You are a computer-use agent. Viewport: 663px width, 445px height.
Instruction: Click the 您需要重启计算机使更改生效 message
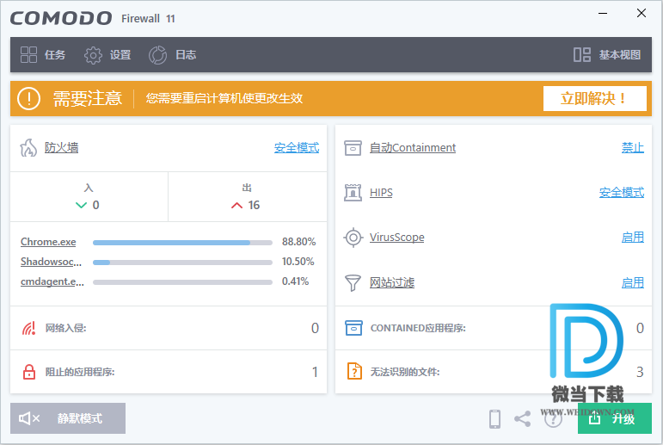[x=224, y=98]
